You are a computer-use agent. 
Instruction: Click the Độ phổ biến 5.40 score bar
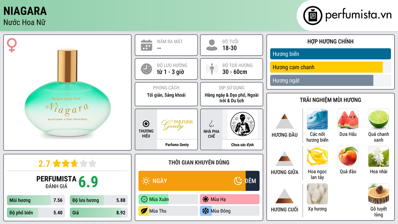coord(36,213)
